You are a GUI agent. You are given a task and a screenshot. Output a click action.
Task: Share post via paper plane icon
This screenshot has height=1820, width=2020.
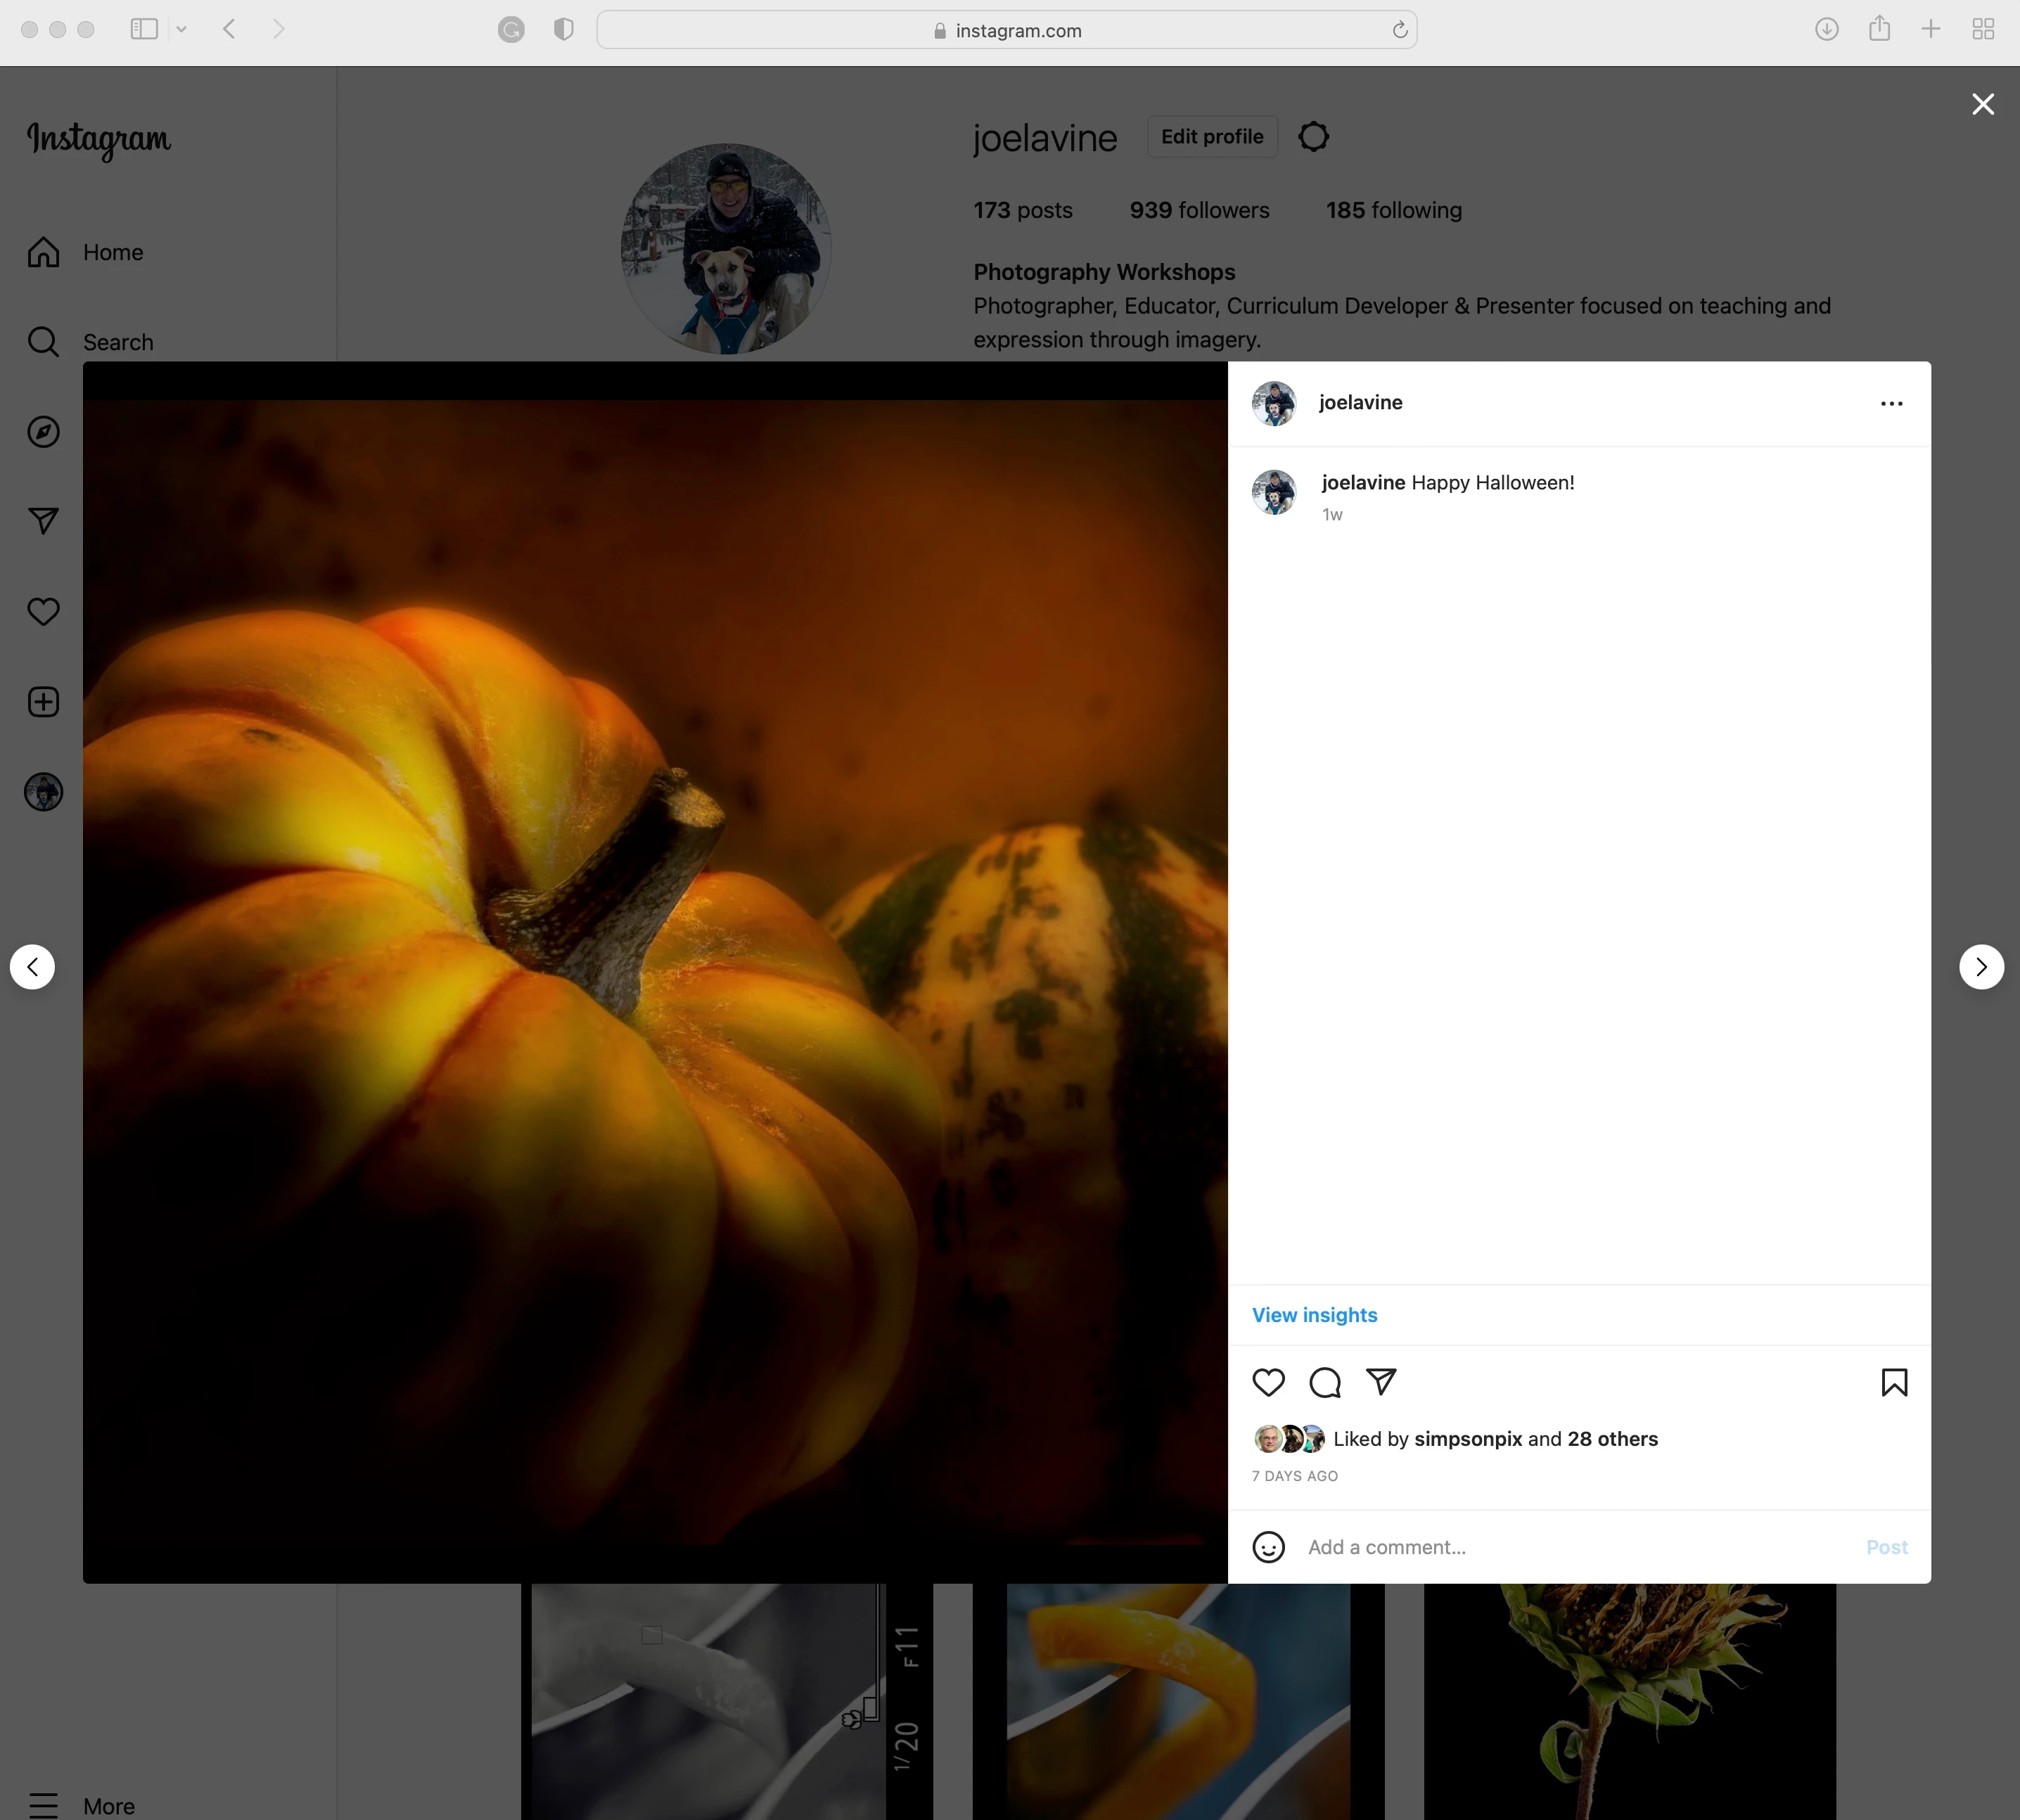pos(1381,1382)
